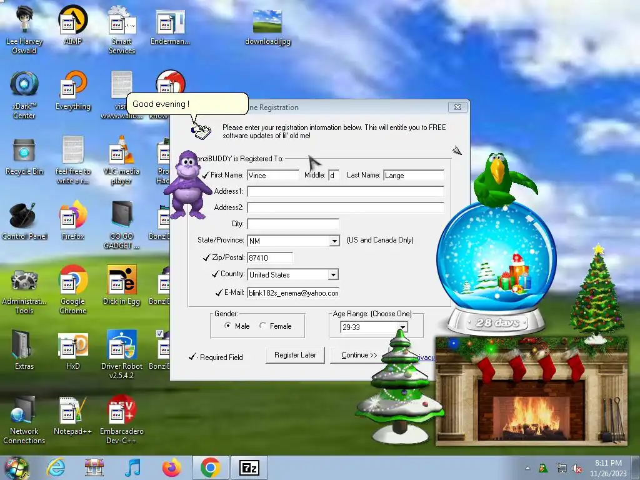The image size is (640, 480).
Task: Click the Last Name field
Action: (x=414, y=175)
